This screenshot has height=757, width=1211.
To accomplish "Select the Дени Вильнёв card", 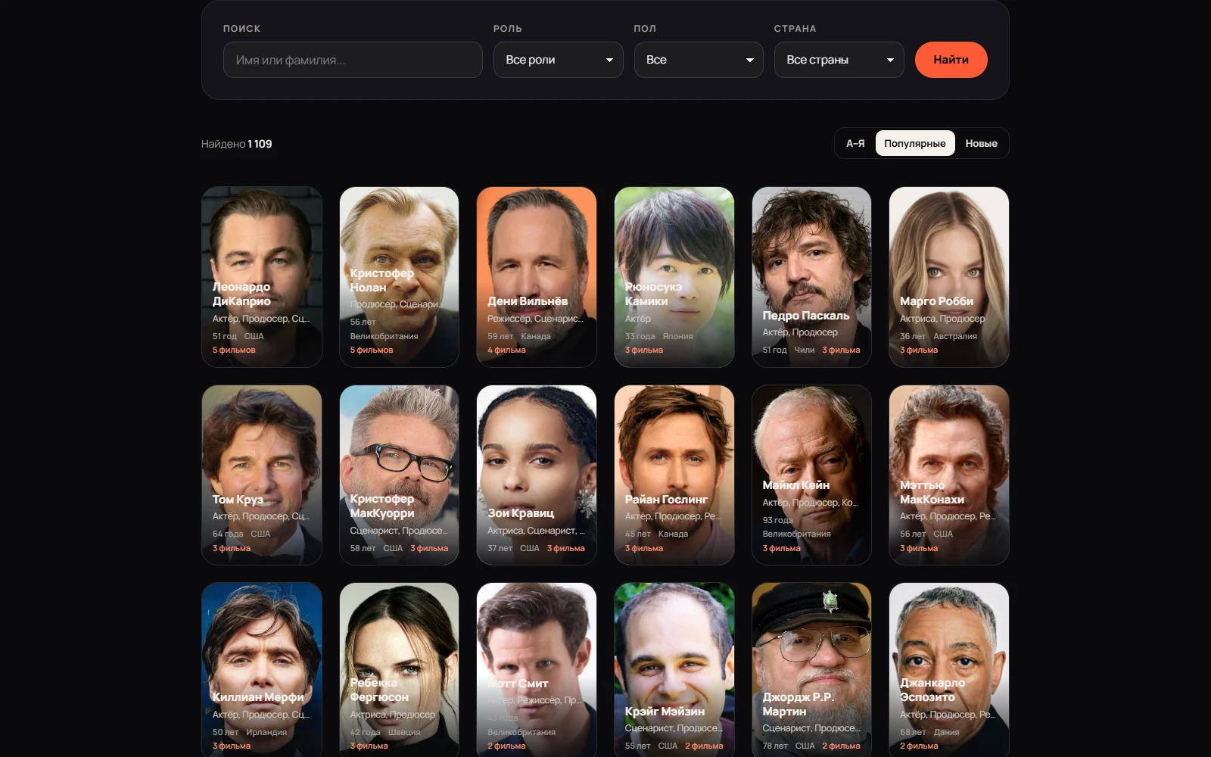I will pos(537,277).
